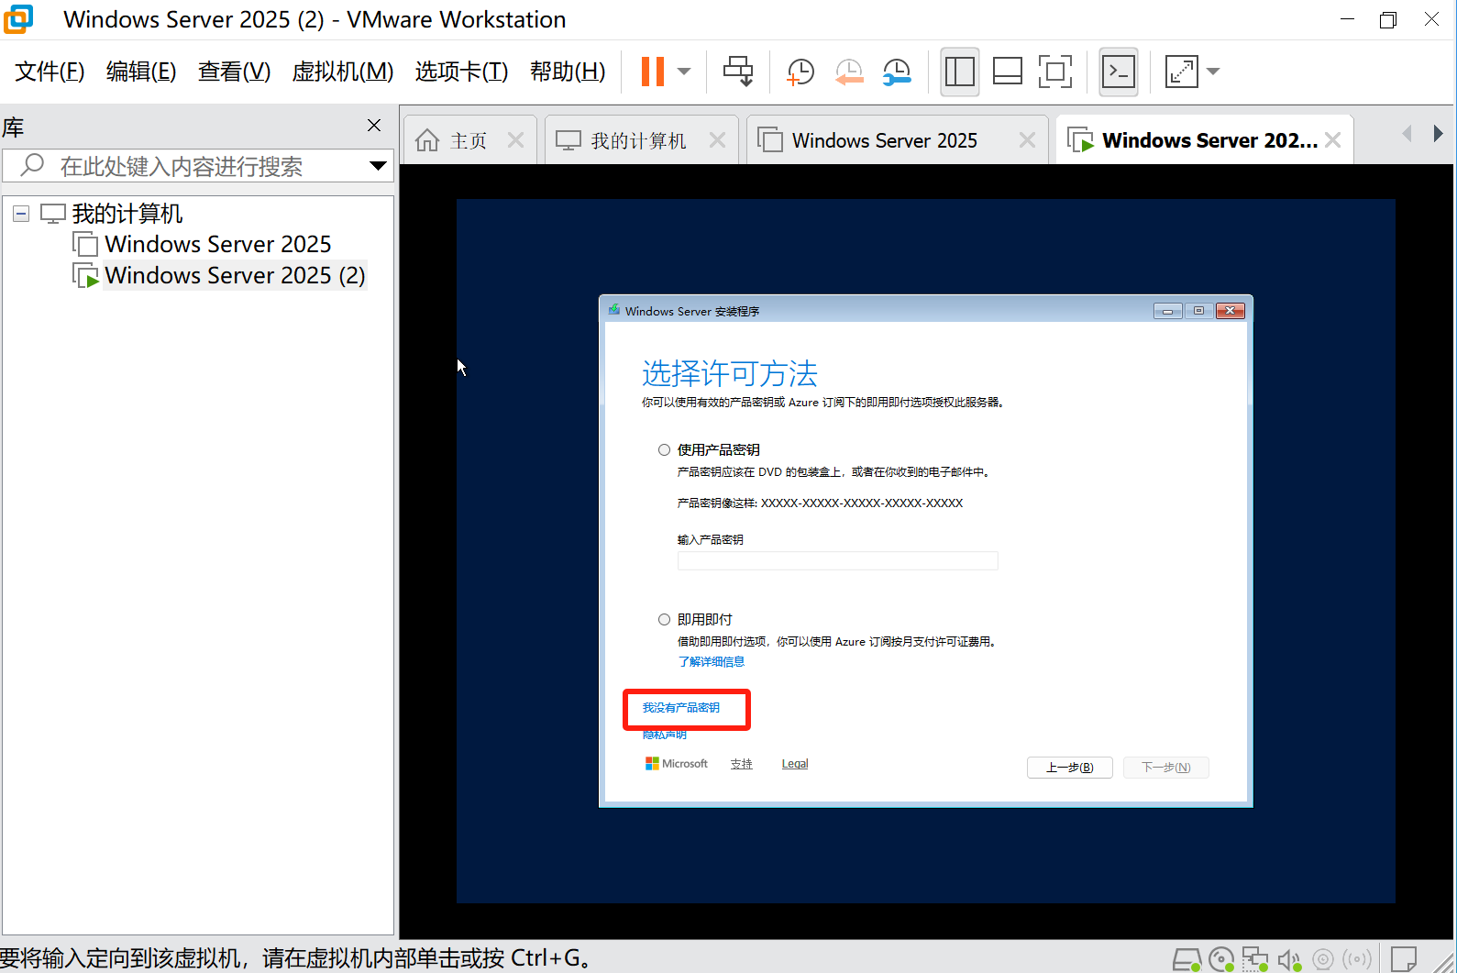Viewport: 1457px width, 973px height.
Task: Send Ctrl+Alt+Del to the virtual machine
Action: (x=738, y=72)
